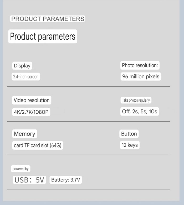This screenshot has width=184, height=205.
Task: Click the bottom divider under USB: 5V
Action: click(x=88, y=190)
